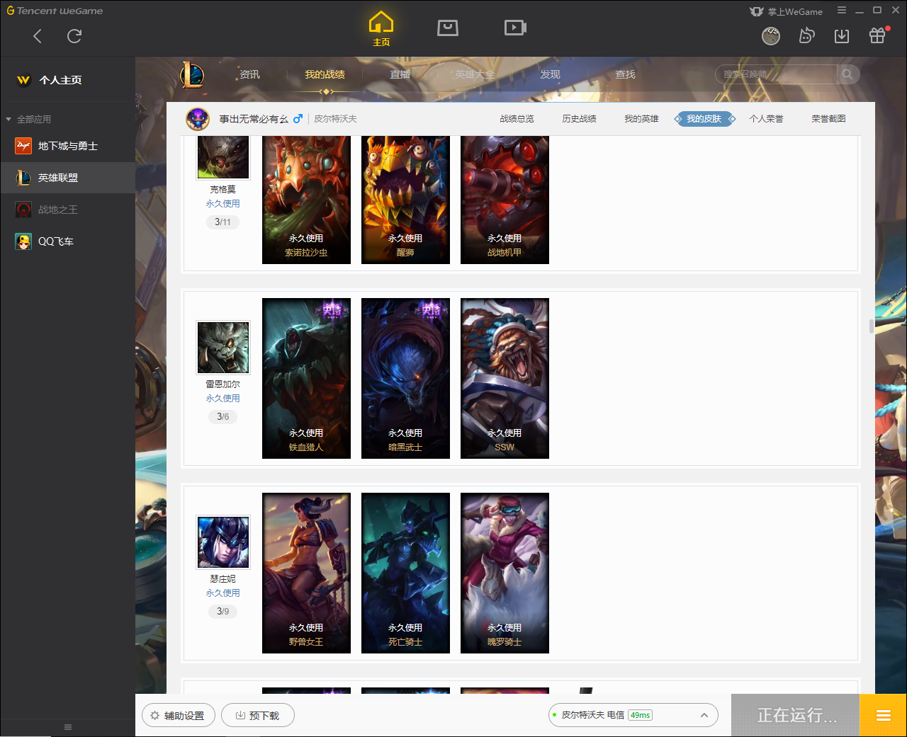Open the hamburger menu in title bar
The width and height of the screenshot is (907, 737).
tap(842, 10)
